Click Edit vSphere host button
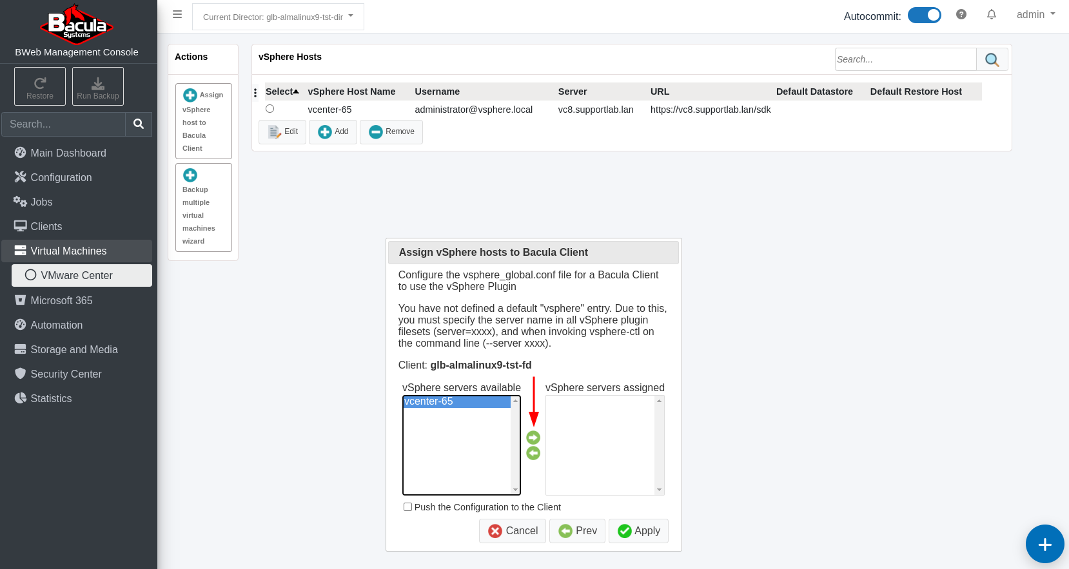This screenshot has height=569, width=1069. click(282, 132)
